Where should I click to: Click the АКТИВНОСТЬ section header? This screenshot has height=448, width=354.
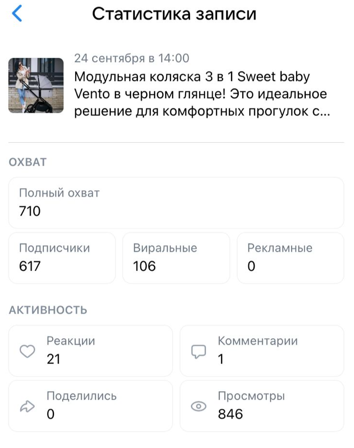48,310
